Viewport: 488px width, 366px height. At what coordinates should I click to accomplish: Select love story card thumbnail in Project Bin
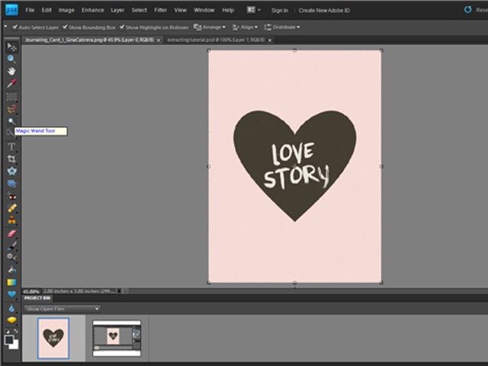(53, 339)
